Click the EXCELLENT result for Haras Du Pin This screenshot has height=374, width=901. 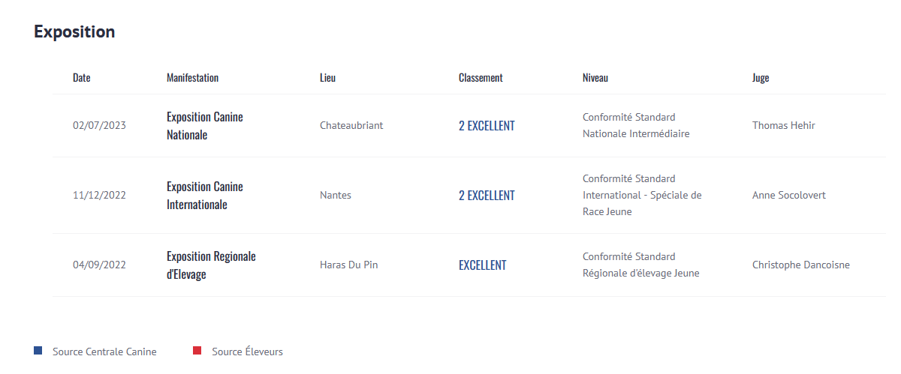[x=482, y=265]
